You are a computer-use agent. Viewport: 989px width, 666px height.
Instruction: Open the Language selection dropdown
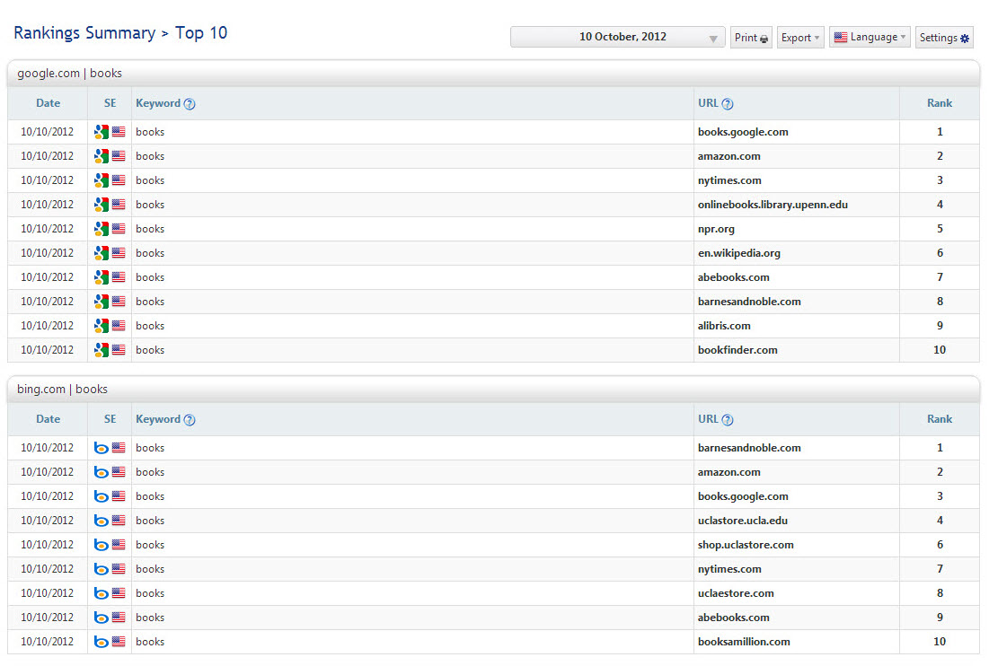coord(870,38)
